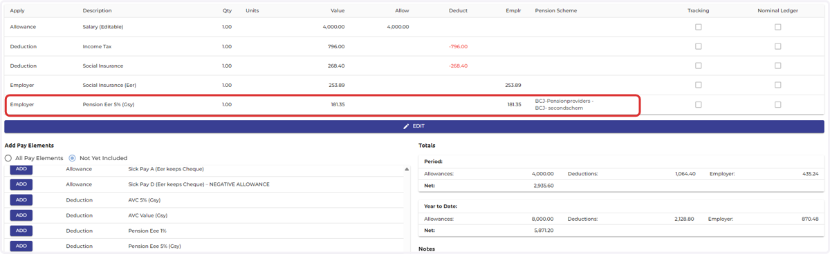Tick Nominal Ledger checkbox for Pension Eer 5% (Gsy)
The image size is (830, 254).
click(x=777, y=104)
